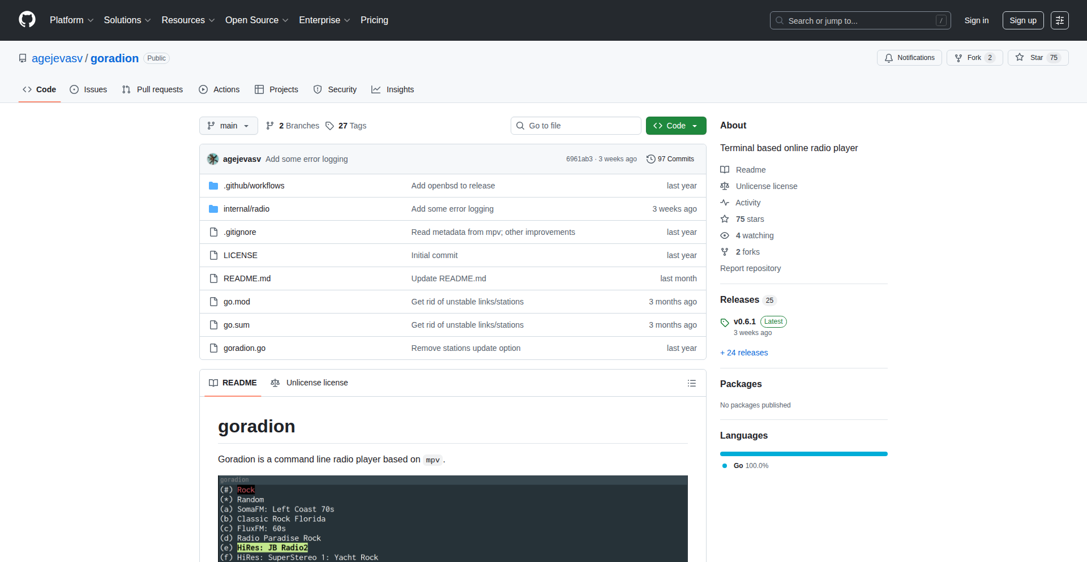The image size is (1087, 562).
Task: Click Report repository link
Action: point(750,268)
